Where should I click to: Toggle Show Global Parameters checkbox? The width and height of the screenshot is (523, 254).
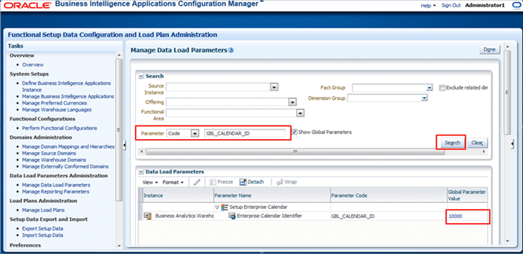(294, 132)
